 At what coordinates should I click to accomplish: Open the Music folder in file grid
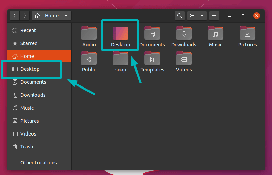tap(215, 34)
